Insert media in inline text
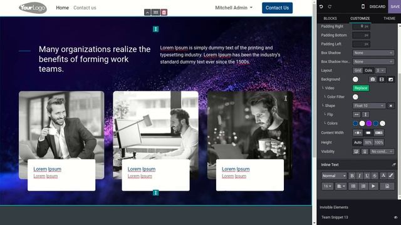 coord(387,186)
